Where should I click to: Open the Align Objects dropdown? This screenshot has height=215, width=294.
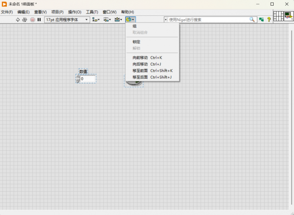click(96, 20)
